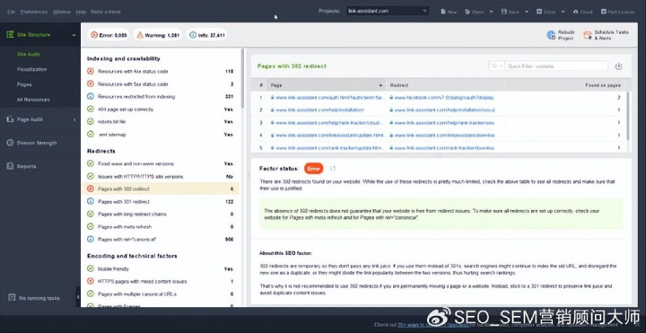Open the File menu
Image resolution: width=646 pixels, height=333 pixels.
(x=11, y=12)
